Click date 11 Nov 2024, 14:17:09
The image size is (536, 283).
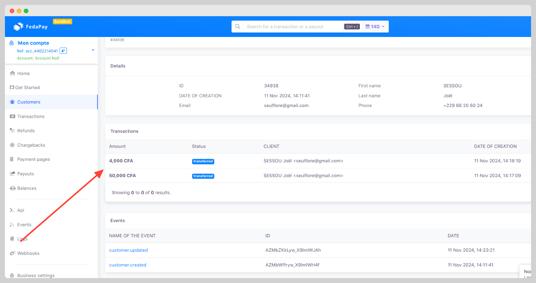tap(497, 176)
